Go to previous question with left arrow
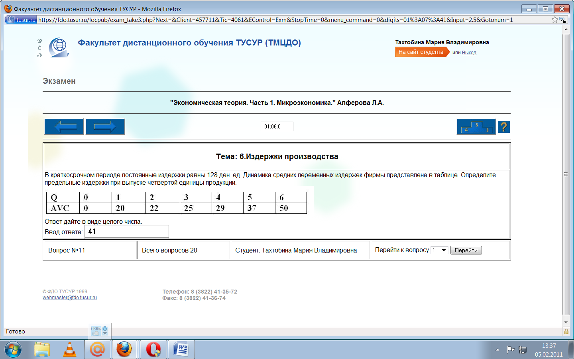Viewport: 574px width, 359px height. pyautogui.click(x=64, y=126)
